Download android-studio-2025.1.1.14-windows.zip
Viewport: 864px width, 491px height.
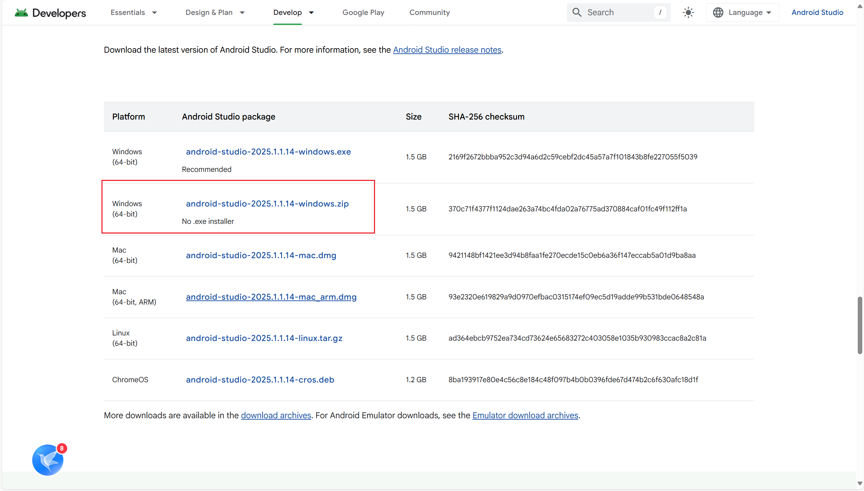267,204
